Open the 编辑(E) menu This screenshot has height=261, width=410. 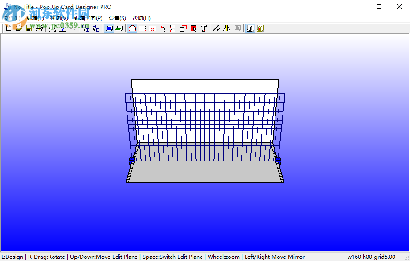click(x=35, y=18)
